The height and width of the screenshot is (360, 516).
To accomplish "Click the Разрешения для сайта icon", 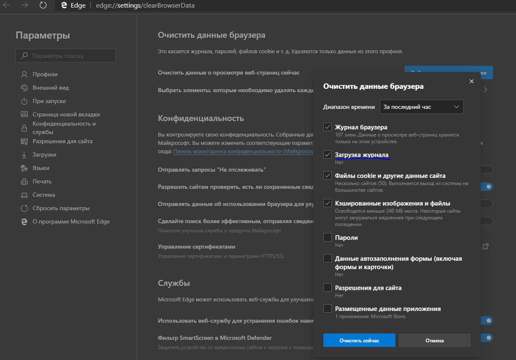I will pos(24,142).
